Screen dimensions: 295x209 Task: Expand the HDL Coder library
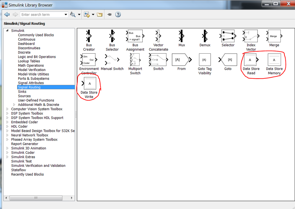point(7,126)
